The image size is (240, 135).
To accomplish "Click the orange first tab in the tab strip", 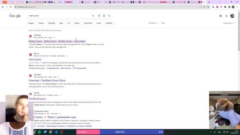I will [5, 2].
